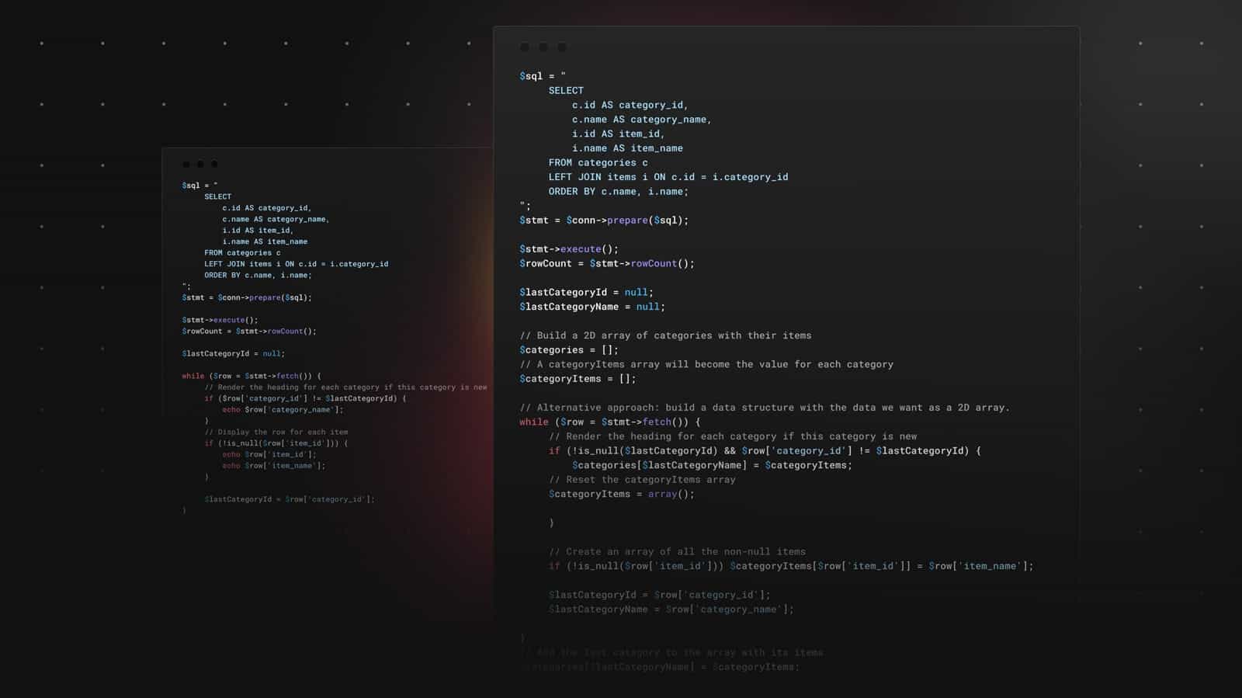The image size is (1242, 698).
Task: Click array() in the large code window
Action: [x=671, y=495]
